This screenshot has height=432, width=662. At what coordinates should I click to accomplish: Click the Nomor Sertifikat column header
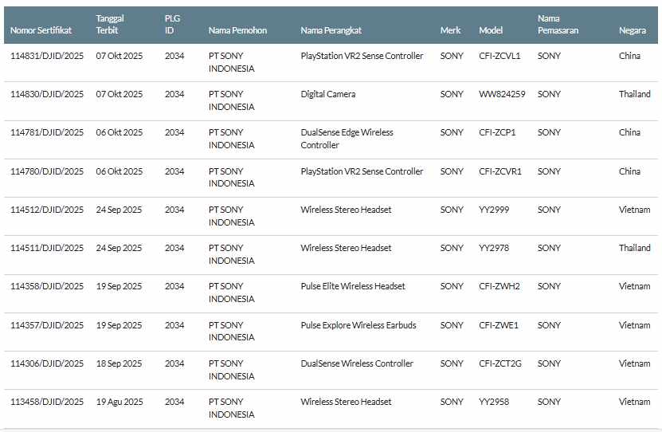41,30
